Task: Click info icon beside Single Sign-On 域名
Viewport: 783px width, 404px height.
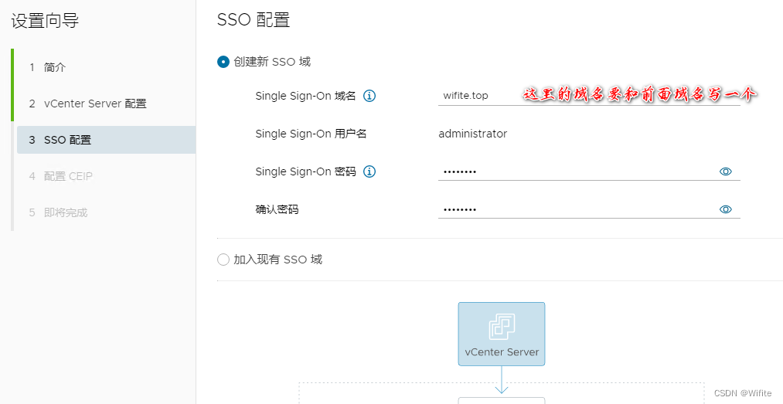Action: [369, 96]
